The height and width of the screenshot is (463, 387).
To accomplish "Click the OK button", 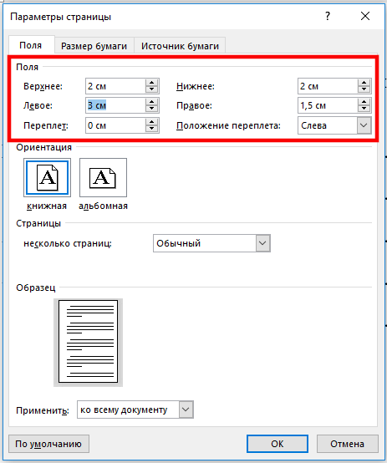I will click(278, 444).
